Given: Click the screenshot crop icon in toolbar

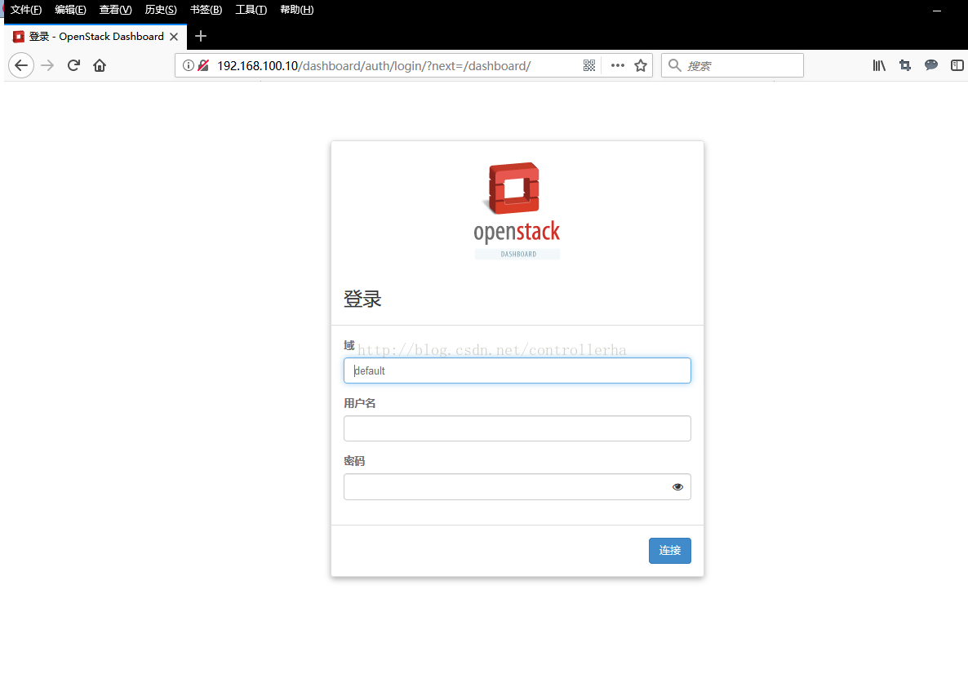Looking at the screenshot, I should pyautogui.click(x=905, y=65).
